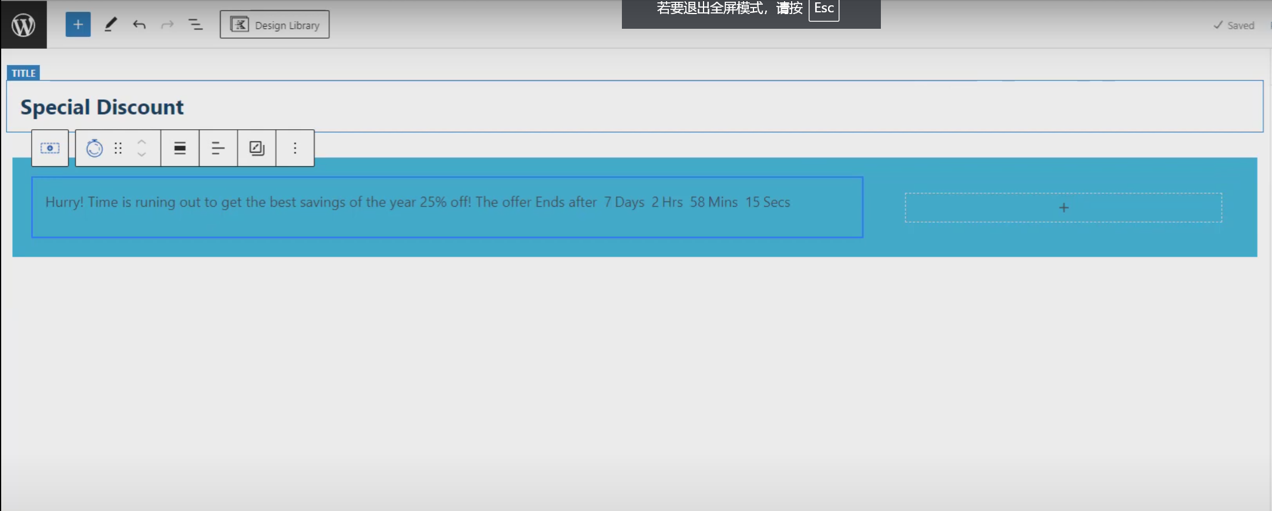Screen dimensions: 1272x511
Task: Open the document list view
Action: pos(196,25)
